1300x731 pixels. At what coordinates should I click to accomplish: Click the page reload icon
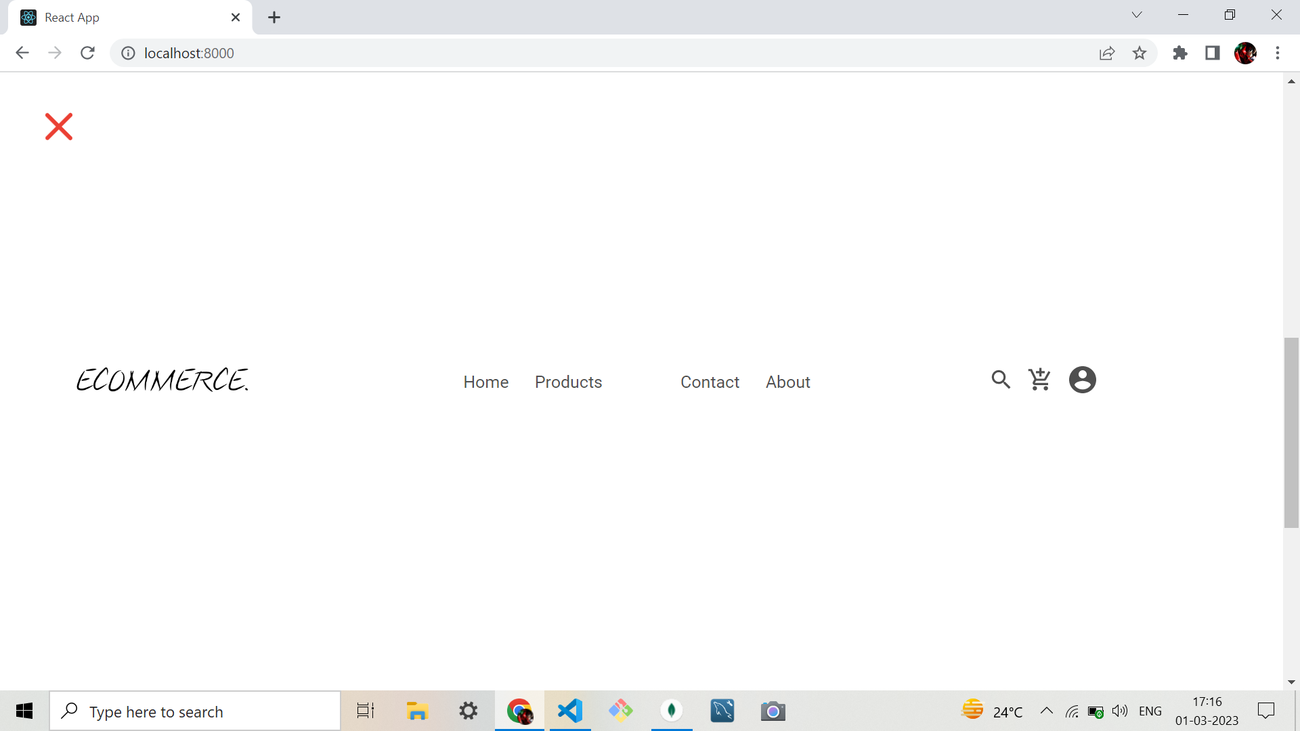coord(87,53)
